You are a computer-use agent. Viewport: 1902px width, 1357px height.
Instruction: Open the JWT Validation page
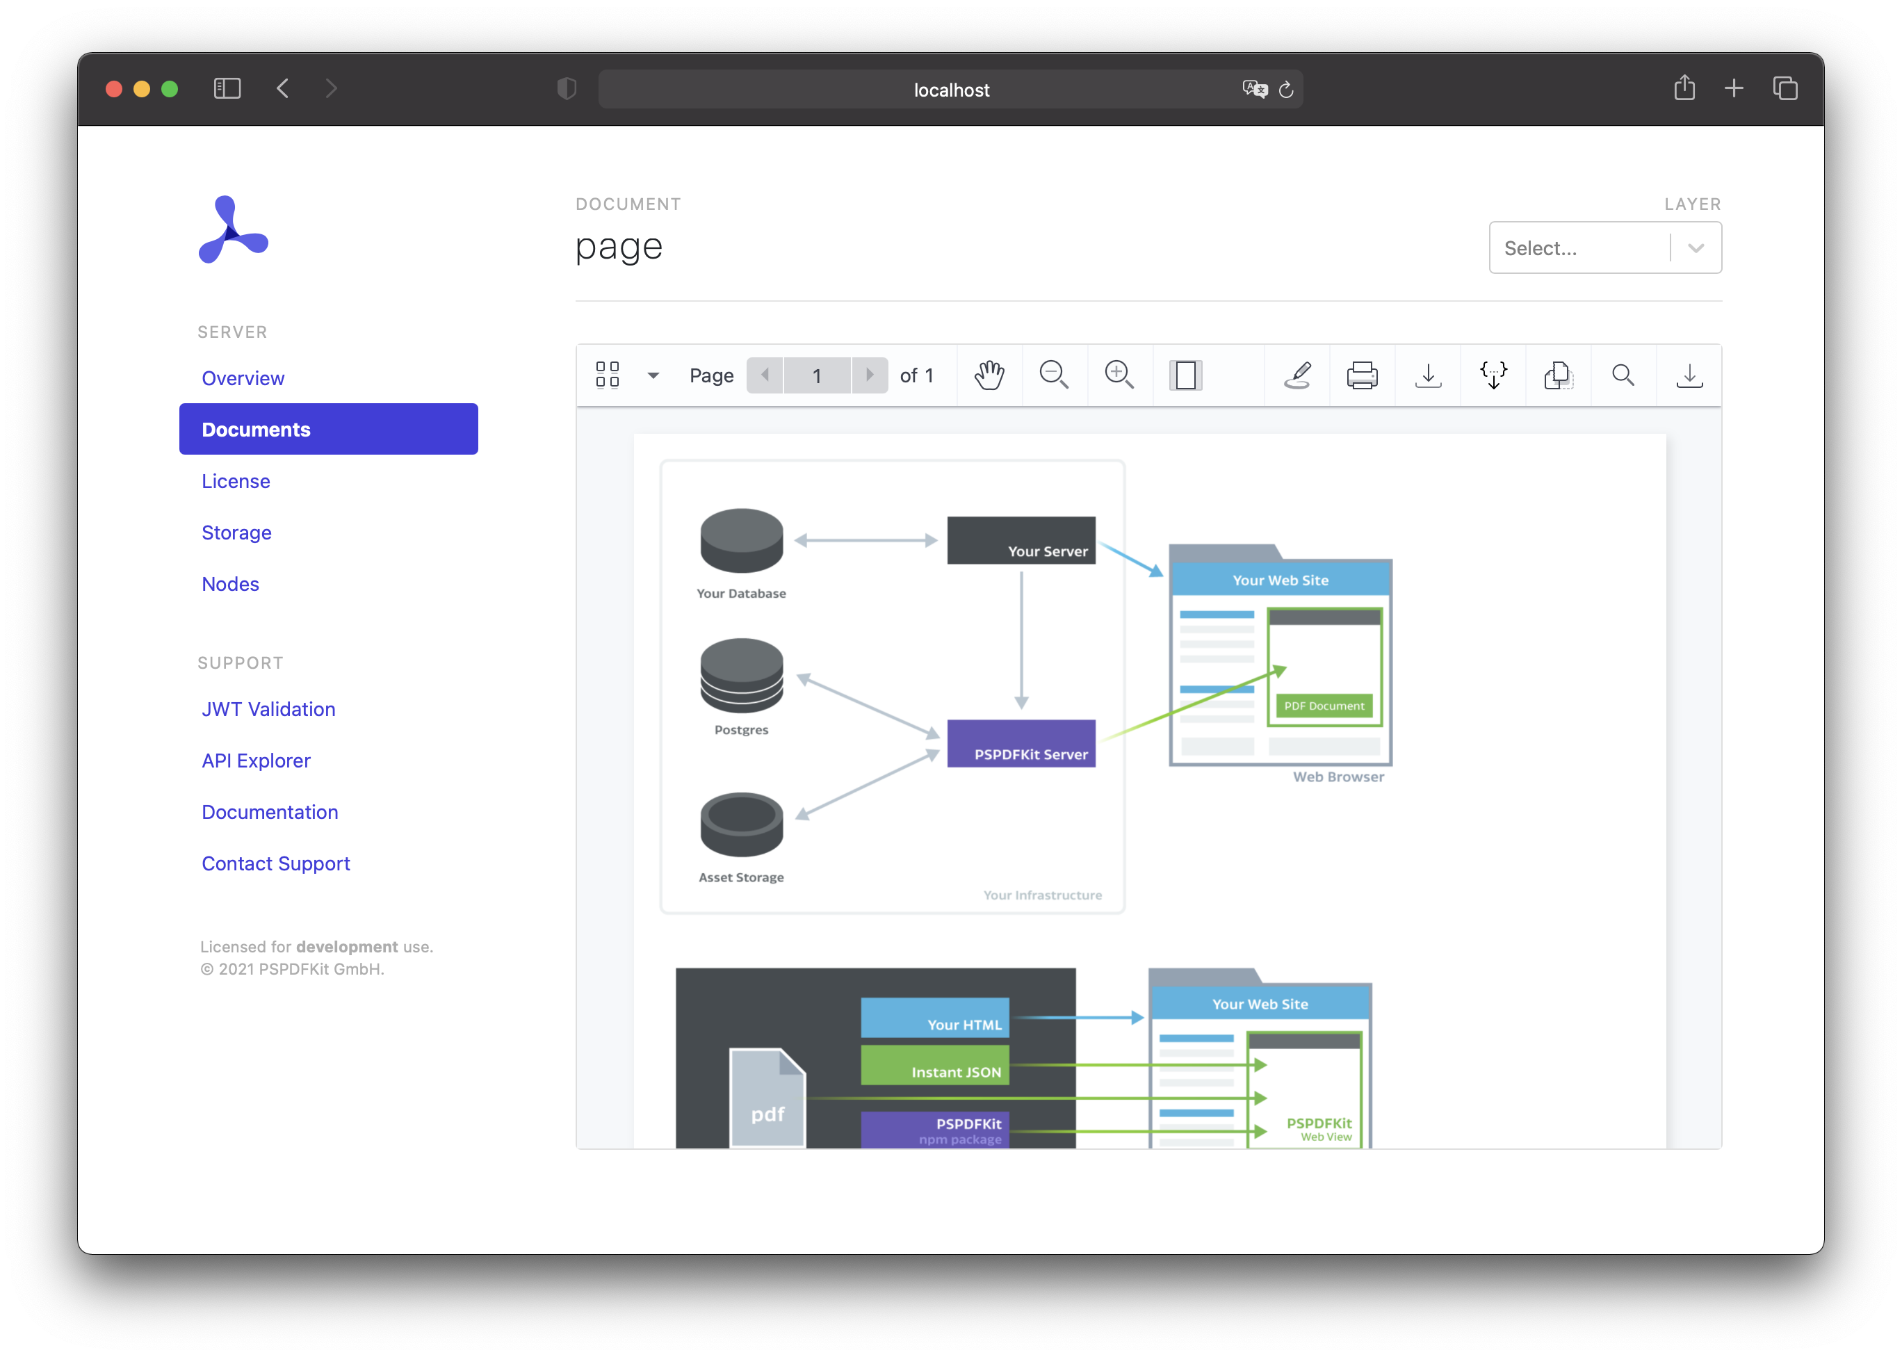tap(268, 708)
